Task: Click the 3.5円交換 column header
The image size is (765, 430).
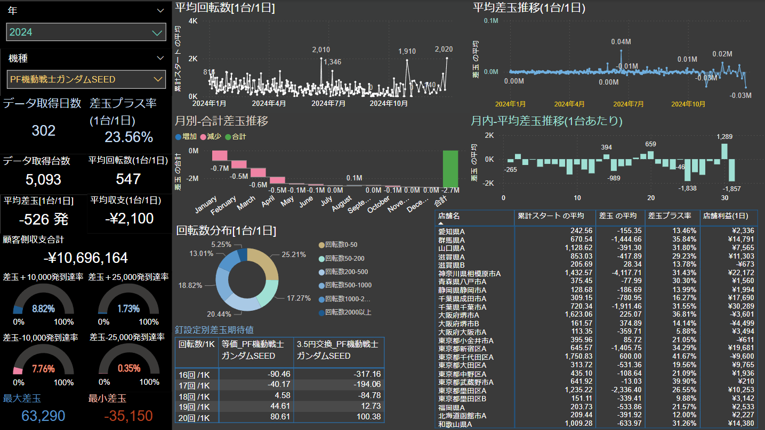Action: 337,350
